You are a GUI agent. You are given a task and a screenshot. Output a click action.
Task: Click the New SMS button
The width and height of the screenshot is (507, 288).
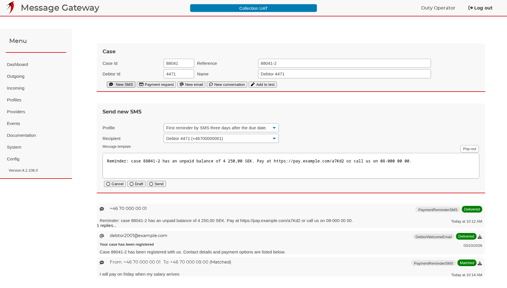[x=121, y=84]
